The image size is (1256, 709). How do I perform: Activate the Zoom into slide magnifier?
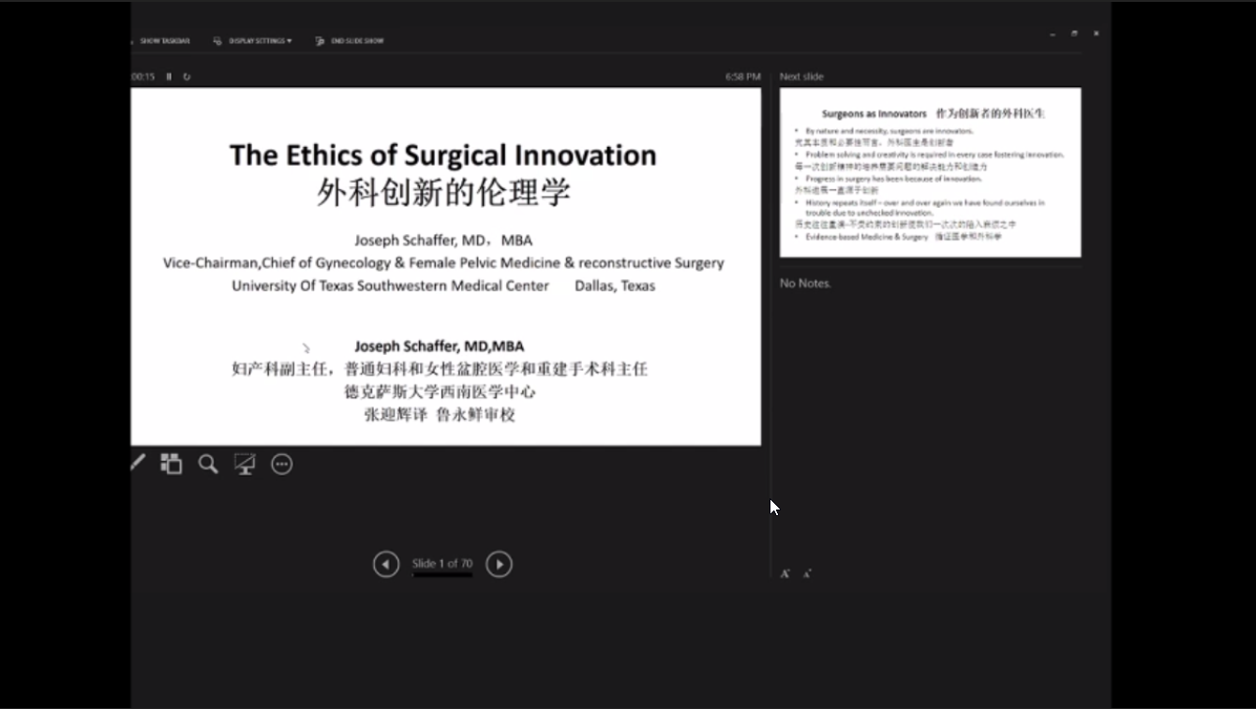click(x=208, y=464)
